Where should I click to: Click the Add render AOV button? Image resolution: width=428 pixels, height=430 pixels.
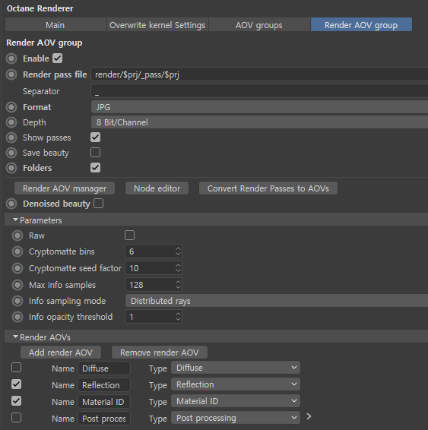click(x=61, y=352)
